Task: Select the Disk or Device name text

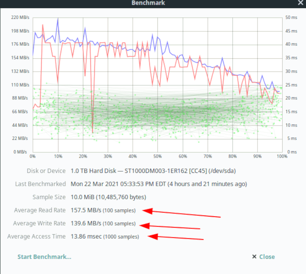Action: 153,171
